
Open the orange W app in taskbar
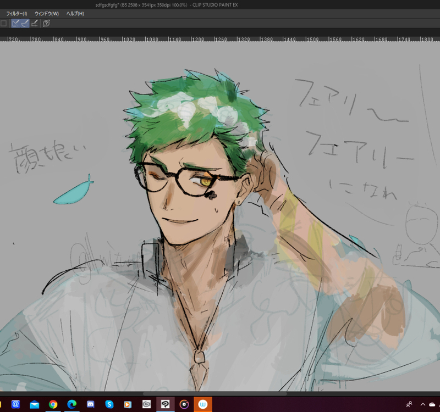[x=203, y=404]
